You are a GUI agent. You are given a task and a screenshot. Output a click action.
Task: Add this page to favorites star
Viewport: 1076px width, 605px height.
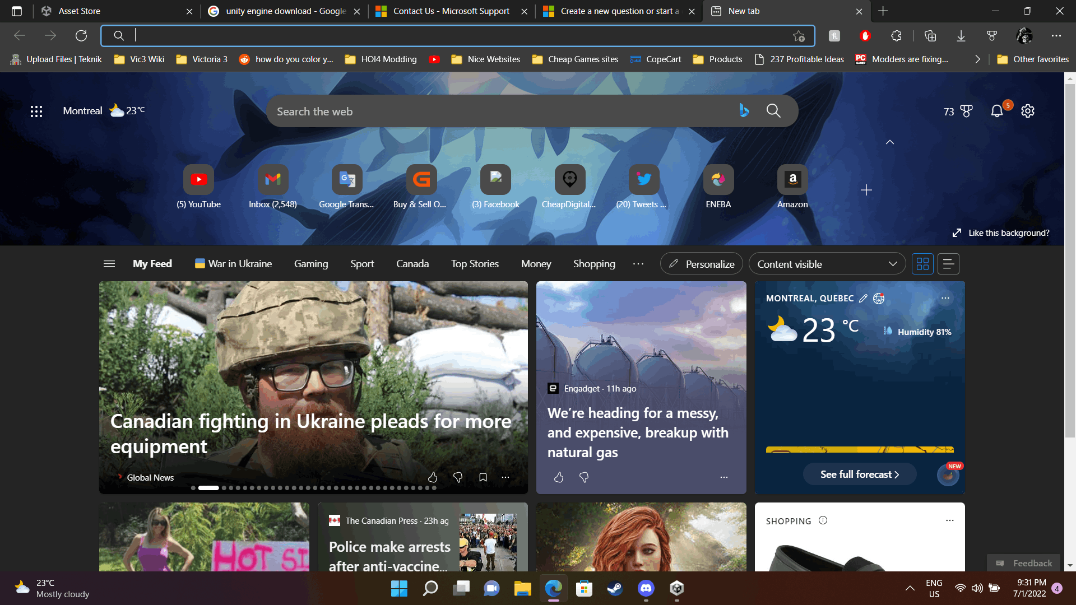pos(799,36)
